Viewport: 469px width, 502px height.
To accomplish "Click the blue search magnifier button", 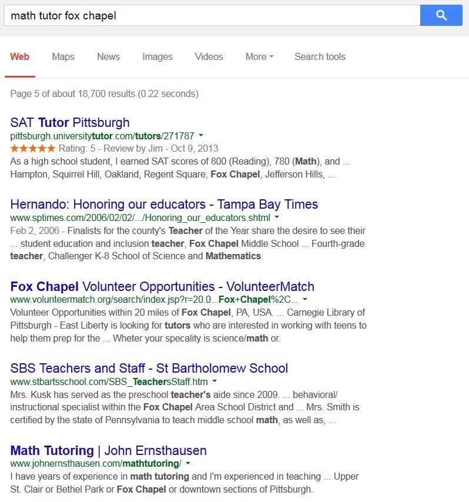I will (441, 15).
